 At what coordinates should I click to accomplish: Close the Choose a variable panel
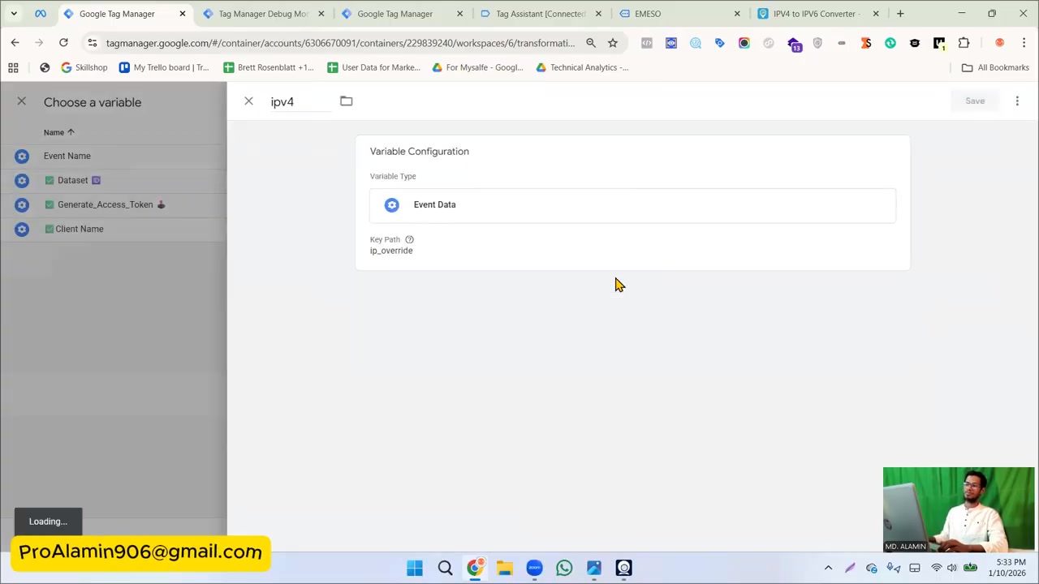[x=22, y=101]
